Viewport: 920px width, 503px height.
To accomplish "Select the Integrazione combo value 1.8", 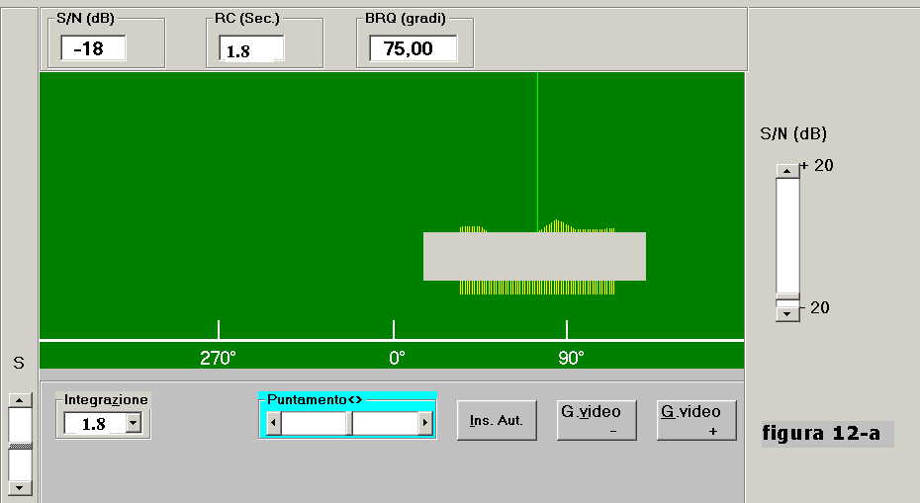I will pos(95,423).
